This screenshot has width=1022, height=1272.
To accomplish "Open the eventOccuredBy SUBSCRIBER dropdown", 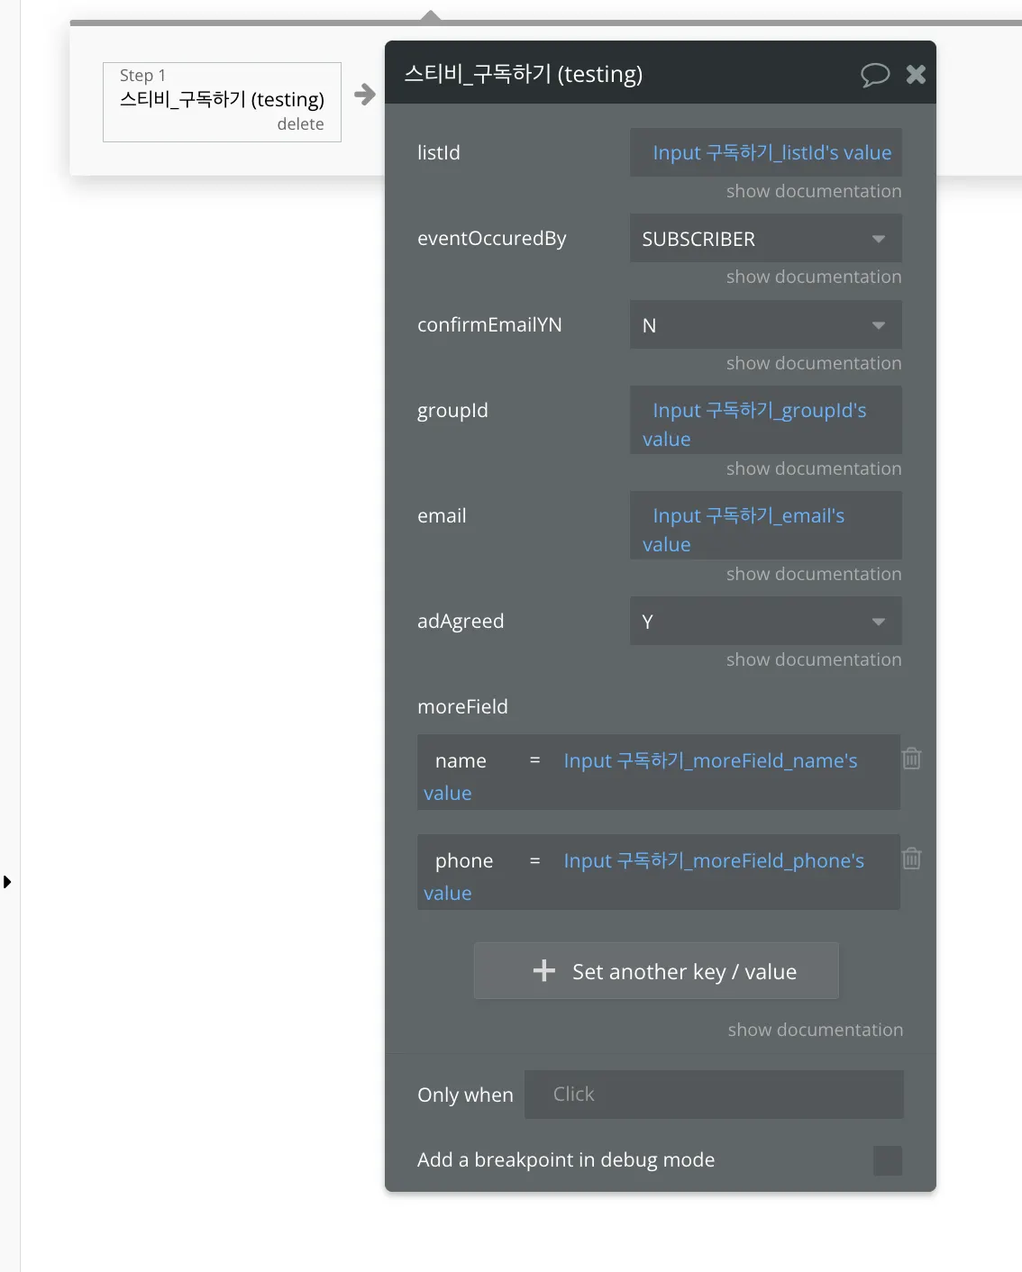I will 765,239.
